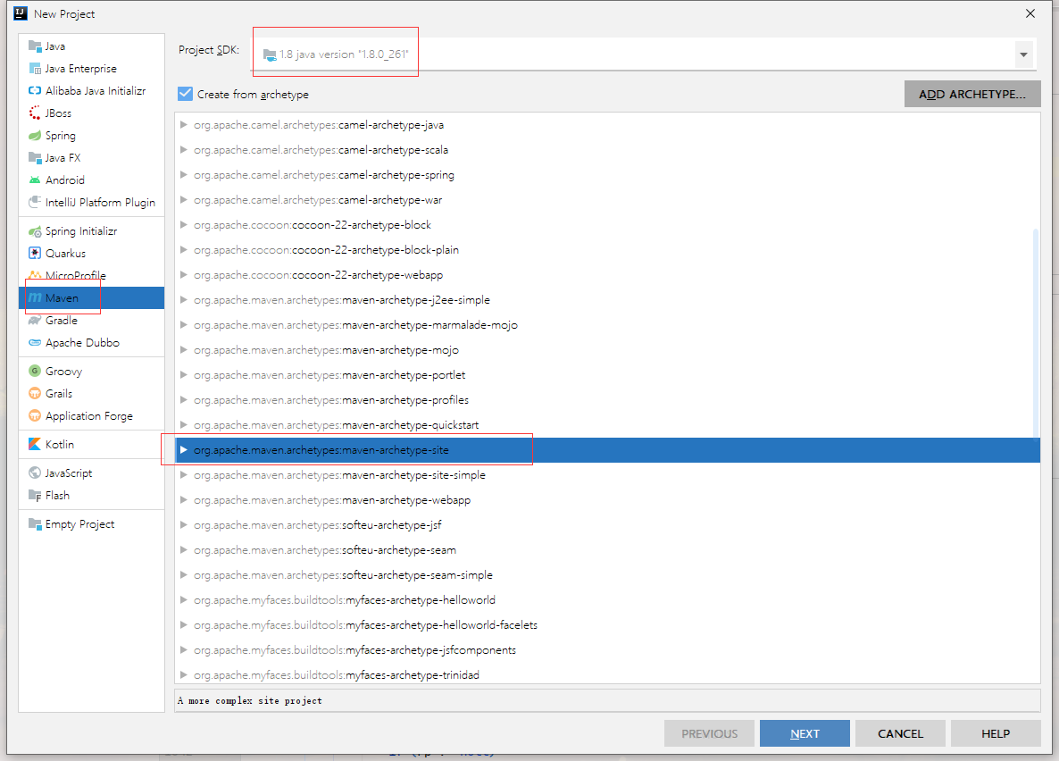Select myfaces-archetype-trinidad row text
This screenshot has width=1059, height=761.
[x=337, y=674]
